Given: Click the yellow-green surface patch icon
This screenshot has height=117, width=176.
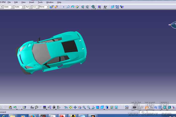Looking at the screenshot, I should click(77, 7).
